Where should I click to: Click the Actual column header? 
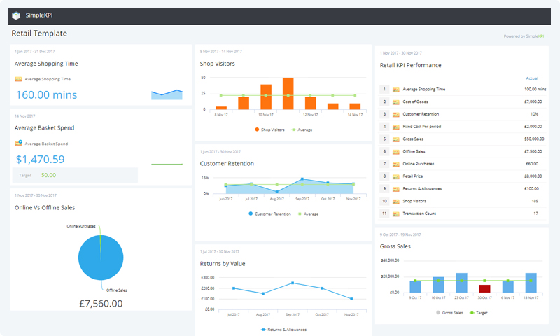(532, 78)
